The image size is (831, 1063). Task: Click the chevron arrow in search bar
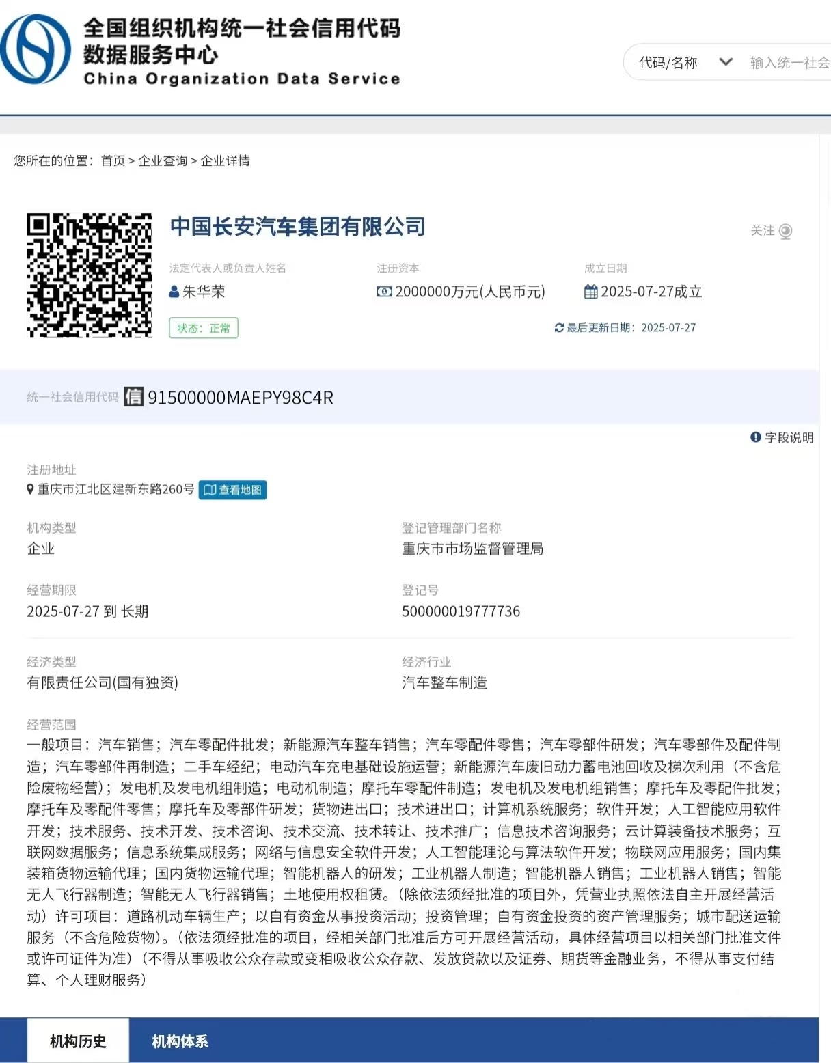click(x=726, y=62)
